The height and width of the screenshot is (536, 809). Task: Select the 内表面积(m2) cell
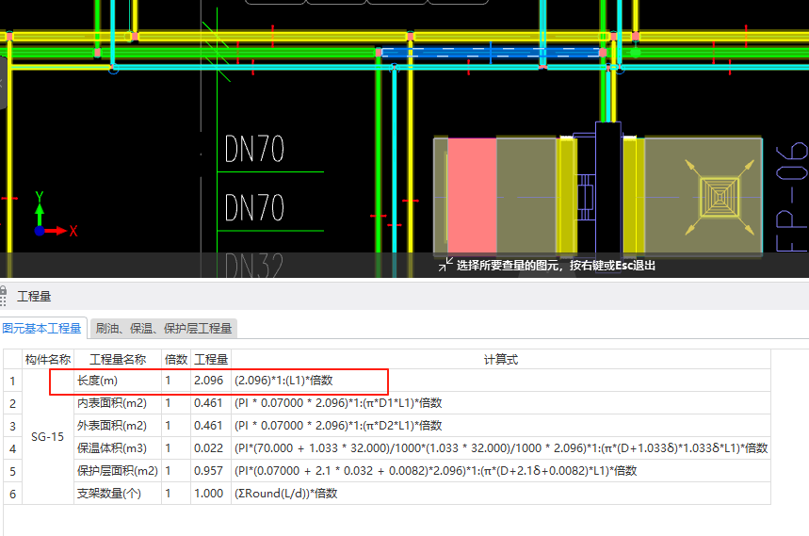tap(118, 403)
